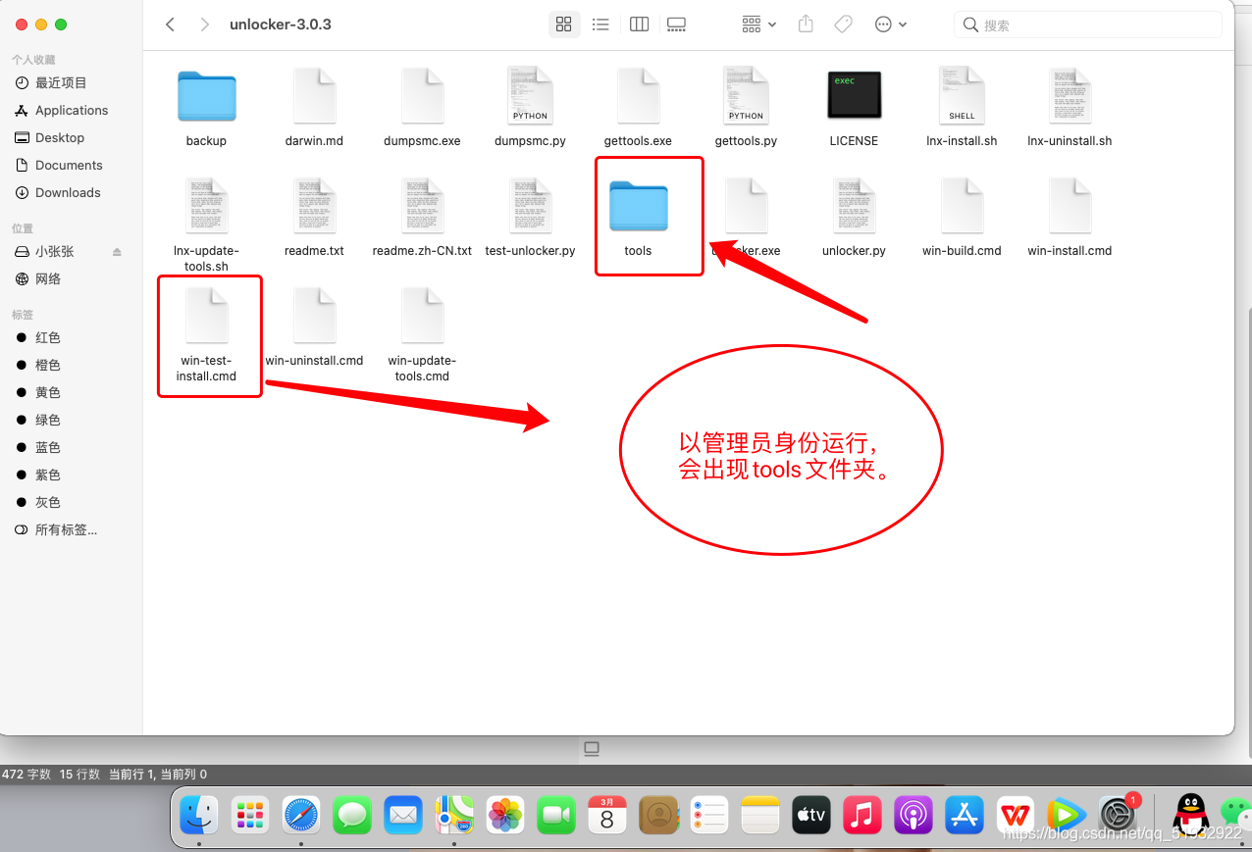Viewport: 1252px width, 852px height.
Task: Open Messages from the Dock
Action: coord(352,814)
